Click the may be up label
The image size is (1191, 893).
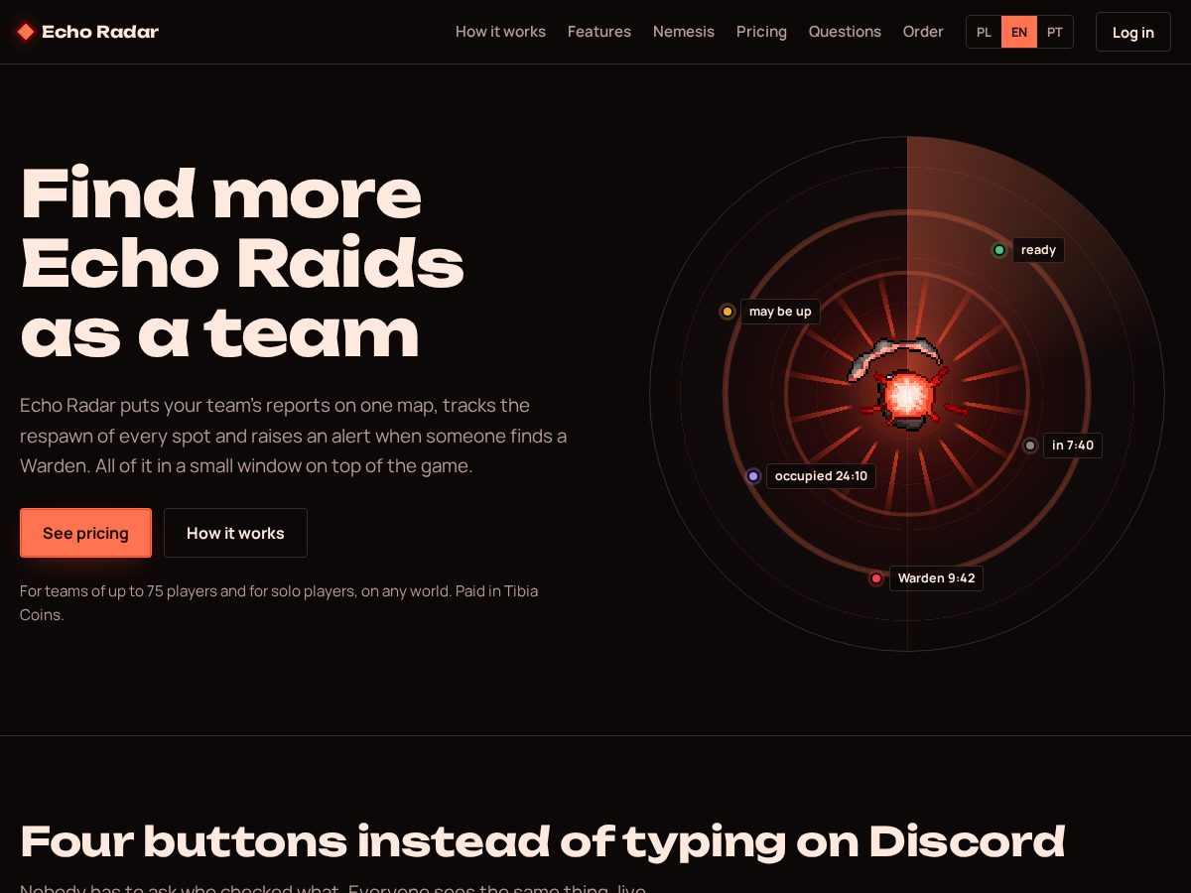pyautogui.click(x=780, y=312)
